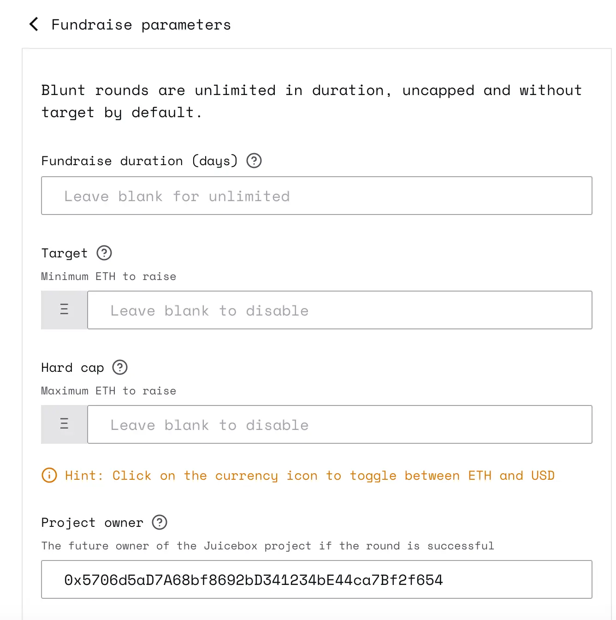Focus the Hard cap input field

tap(340, 424)
